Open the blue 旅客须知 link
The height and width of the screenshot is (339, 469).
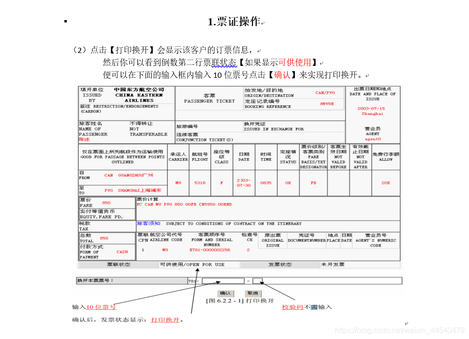click(x=149, y=223)
